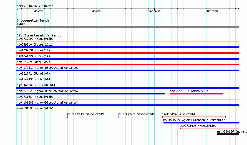The width and height of the screenshot is (247, 145).
Task: Open nsv3328635 (Audano2019) label
Action: point(137,114)
